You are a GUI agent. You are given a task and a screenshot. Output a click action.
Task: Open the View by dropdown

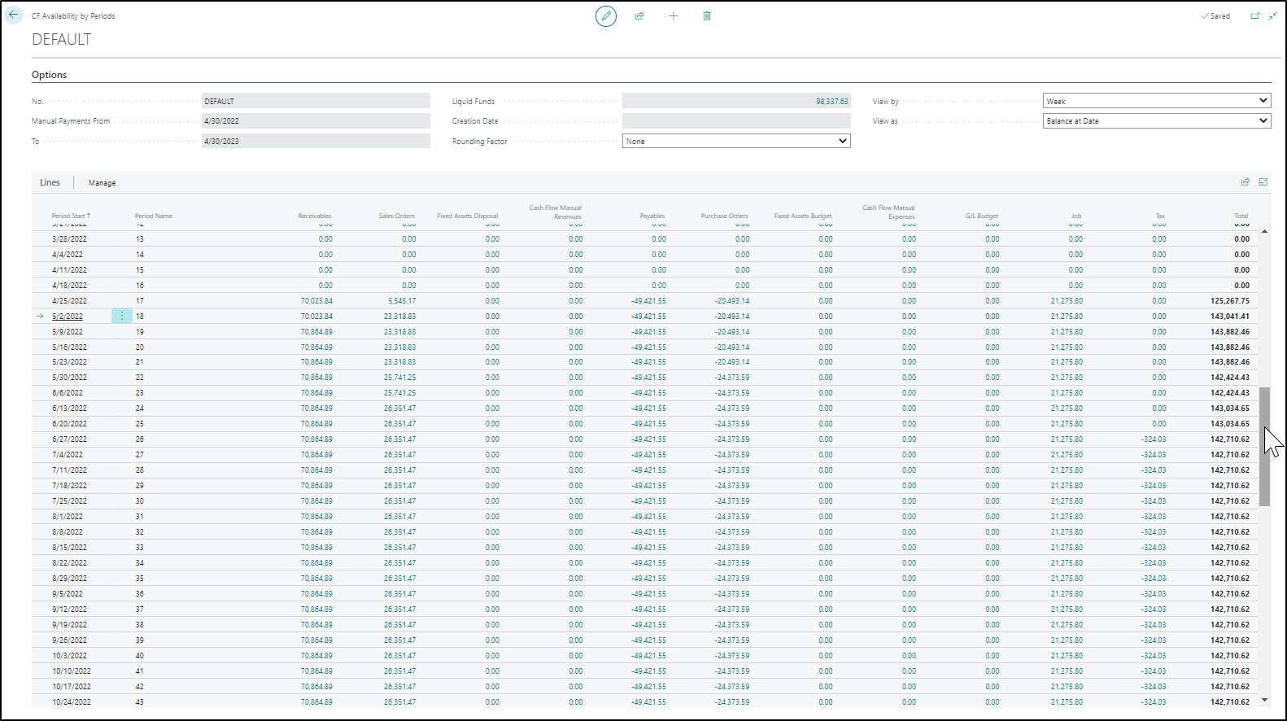click(1157, 101)
